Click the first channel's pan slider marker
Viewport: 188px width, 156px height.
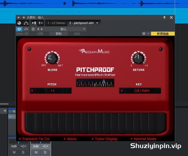pyautogui.click(x=19, y=143)
